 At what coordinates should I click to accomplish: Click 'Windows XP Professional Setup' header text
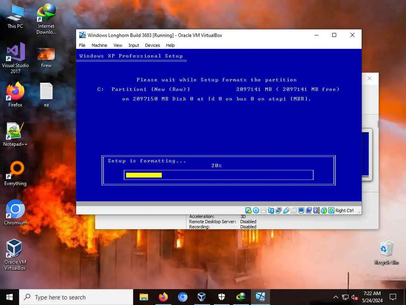(131, 56)
